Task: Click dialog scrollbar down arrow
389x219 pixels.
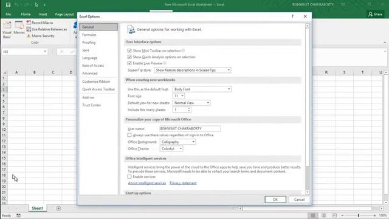Action: pos(308,192)
